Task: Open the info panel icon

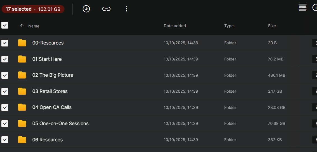Action: (x=315, y=7)
